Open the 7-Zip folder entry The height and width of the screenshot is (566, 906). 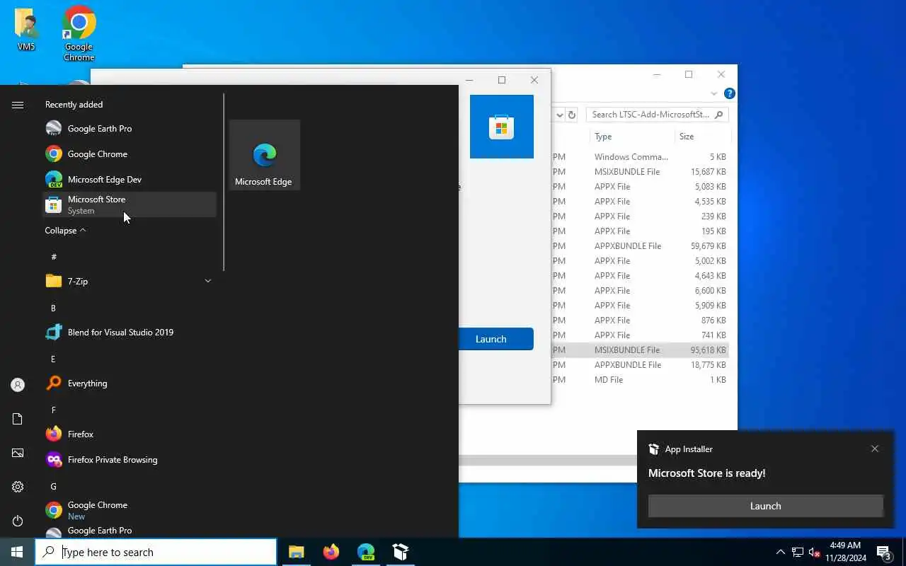pos(130,281)
